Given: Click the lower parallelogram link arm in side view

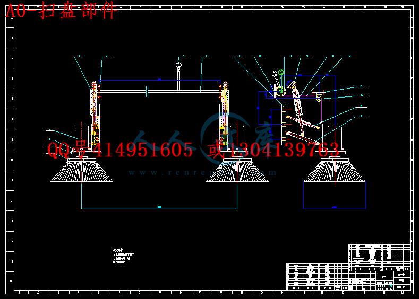Looking at the screenshot, I should point(303,138).
